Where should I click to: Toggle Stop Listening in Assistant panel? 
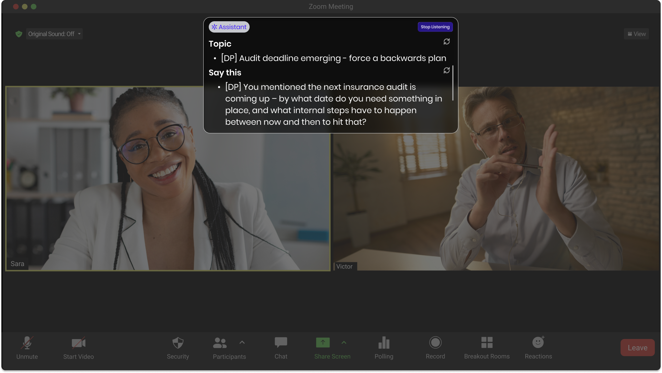pyautogui.click(x=435, y=27)
